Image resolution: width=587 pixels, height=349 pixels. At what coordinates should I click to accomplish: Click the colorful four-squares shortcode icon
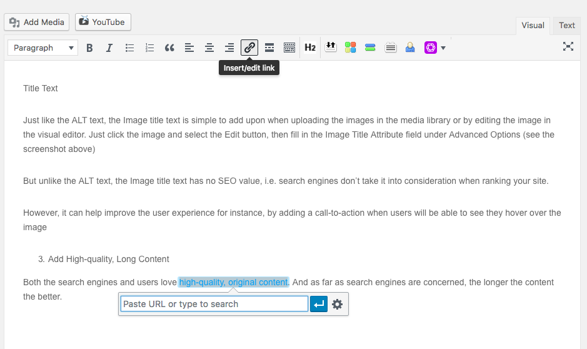(x=351, y=48)
